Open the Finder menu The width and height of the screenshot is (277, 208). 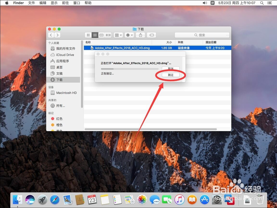[18, 3]
